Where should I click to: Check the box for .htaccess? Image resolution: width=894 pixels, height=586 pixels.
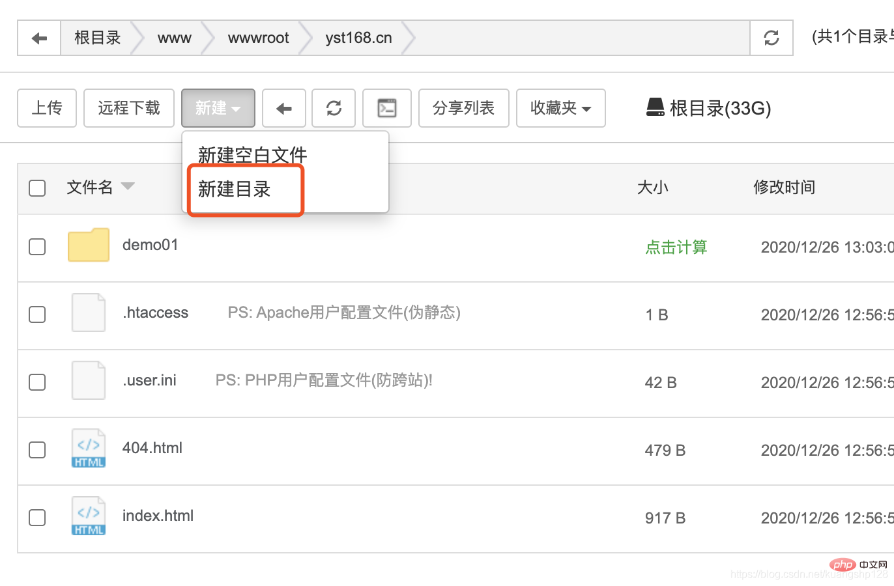tap(37, 314)
